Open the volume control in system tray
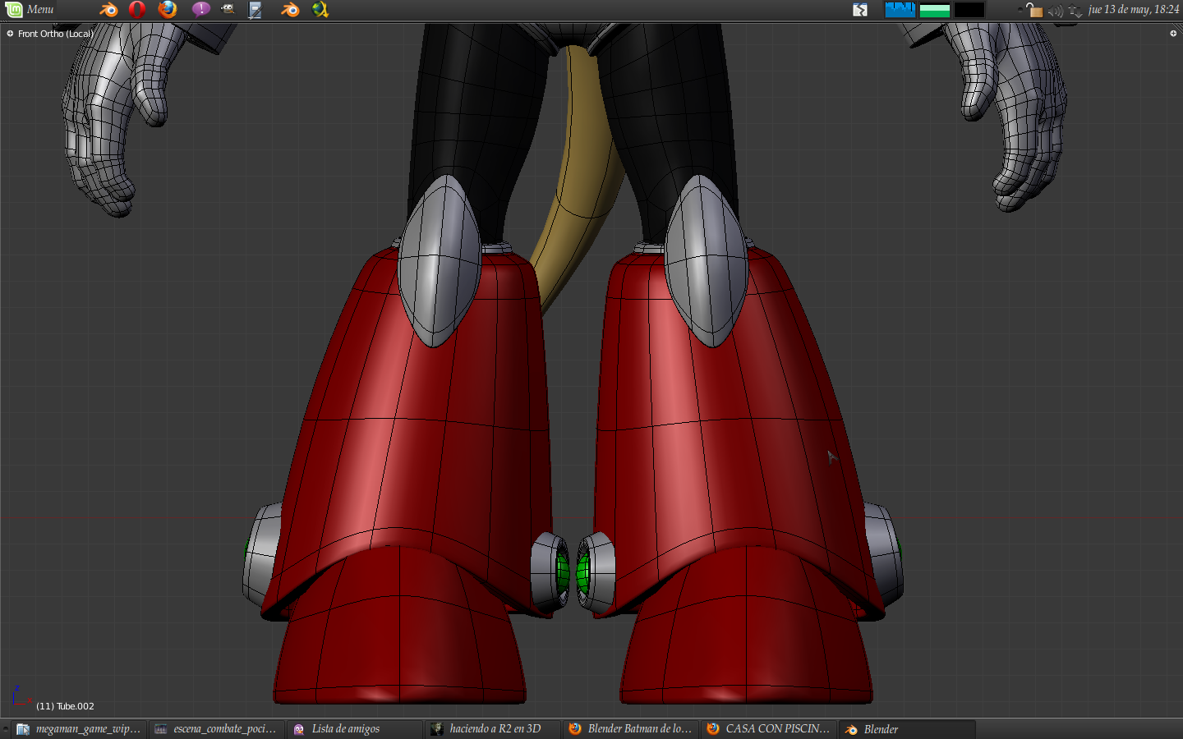 1056,11
